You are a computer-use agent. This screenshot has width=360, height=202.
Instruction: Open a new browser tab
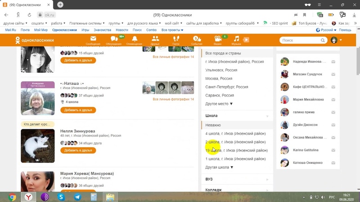(x=60, y=4)
